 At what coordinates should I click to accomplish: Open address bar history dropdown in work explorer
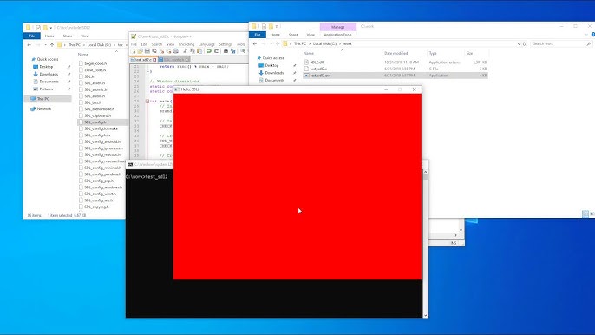click(x=519, y=43)
